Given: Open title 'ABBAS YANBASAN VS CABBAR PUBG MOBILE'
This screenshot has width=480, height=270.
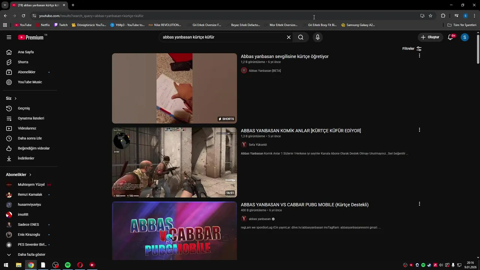Looking at the screenshot, I should (x=304, y=205).
